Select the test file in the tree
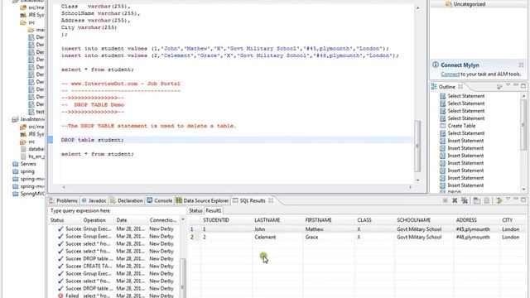Viewport: 530px width, 298px height. 36,112
